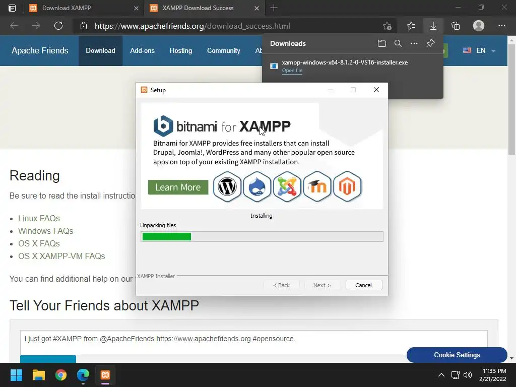Open Community nav menu item

[x=223, y=51]
